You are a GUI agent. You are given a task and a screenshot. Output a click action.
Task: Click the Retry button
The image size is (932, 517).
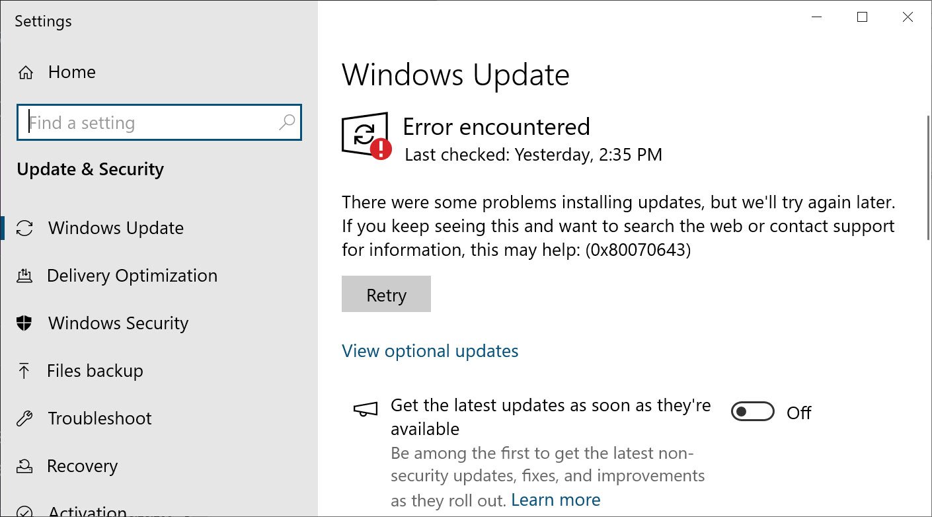click(386, 294)
